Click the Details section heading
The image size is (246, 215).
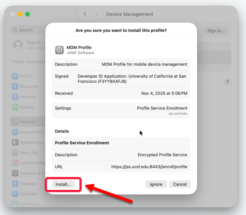62,131
